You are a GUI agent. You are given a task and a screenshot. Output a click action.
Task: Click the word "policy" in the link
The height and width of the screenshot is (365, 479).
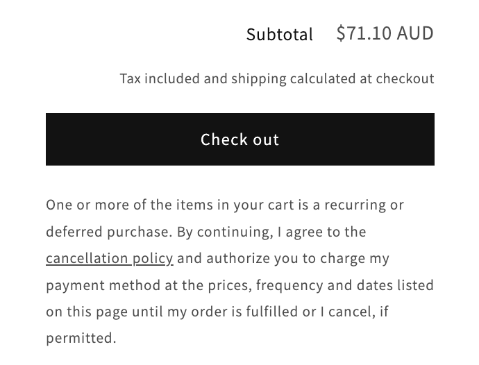[153, 258]
